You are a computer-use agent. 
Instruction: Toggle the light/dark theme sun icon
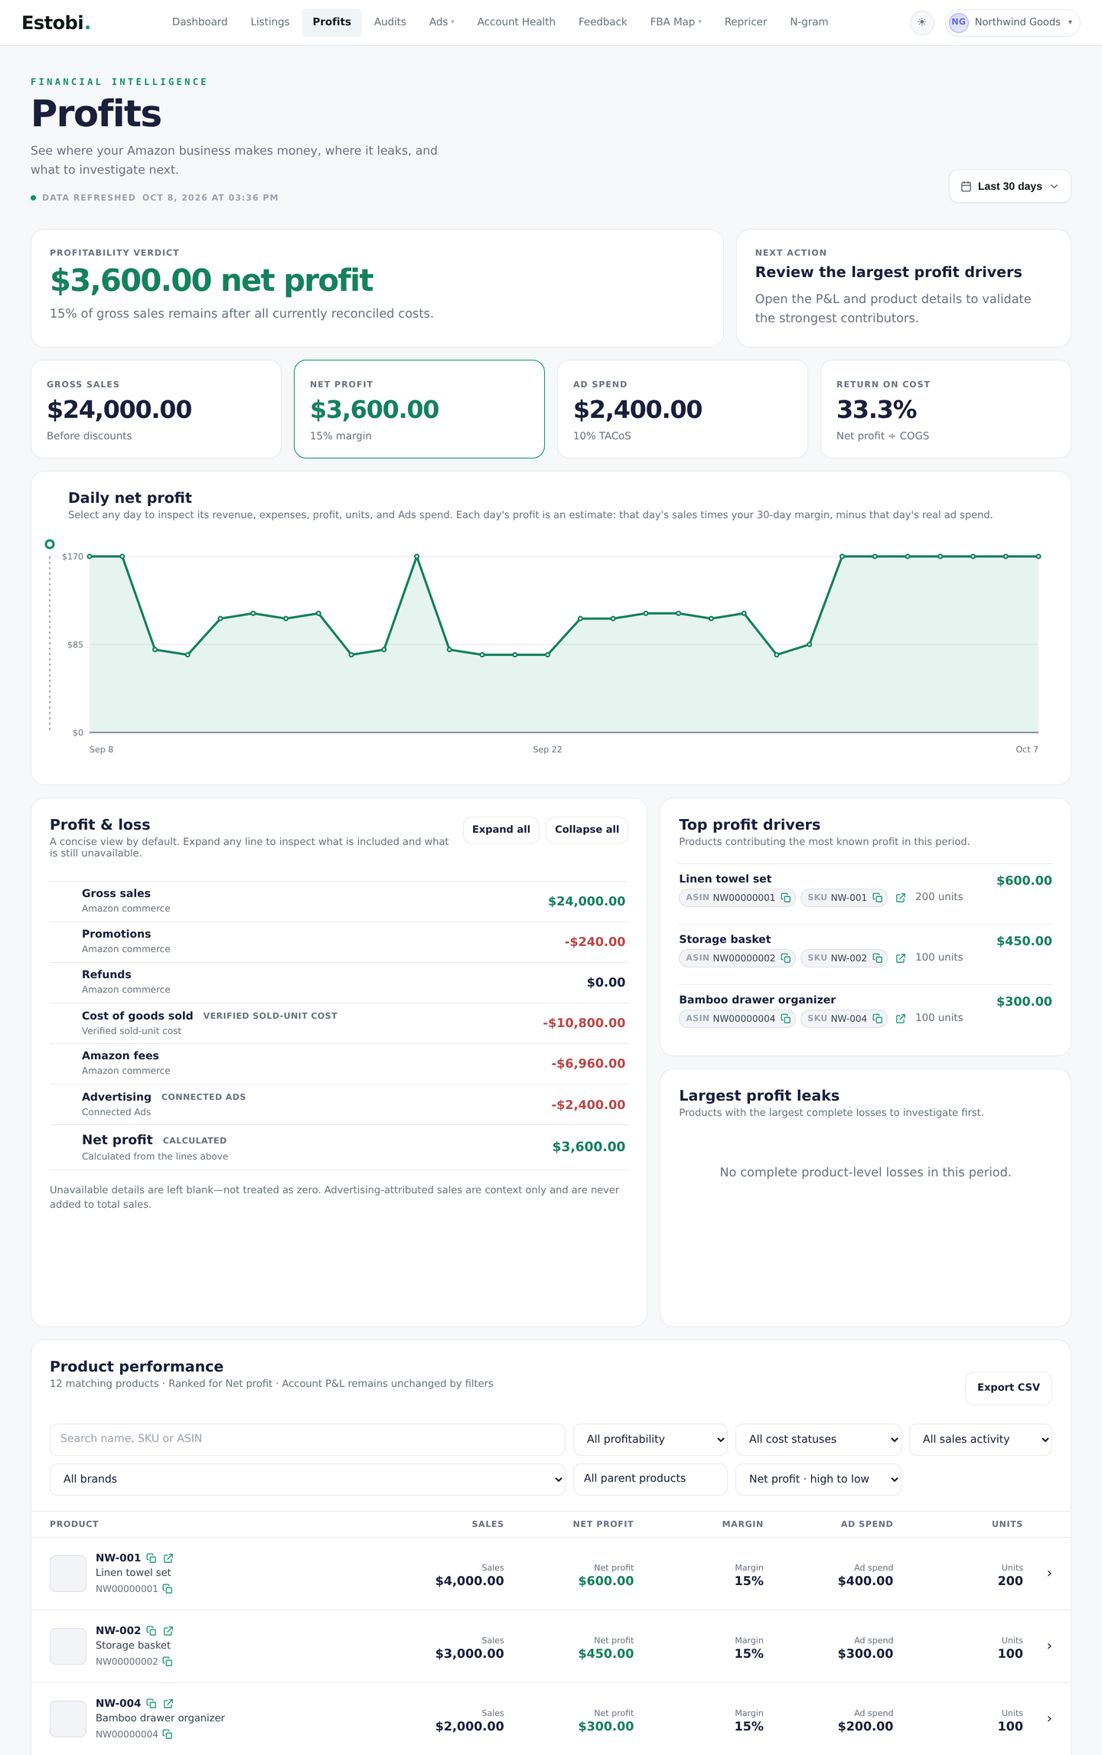coord(921,22)
